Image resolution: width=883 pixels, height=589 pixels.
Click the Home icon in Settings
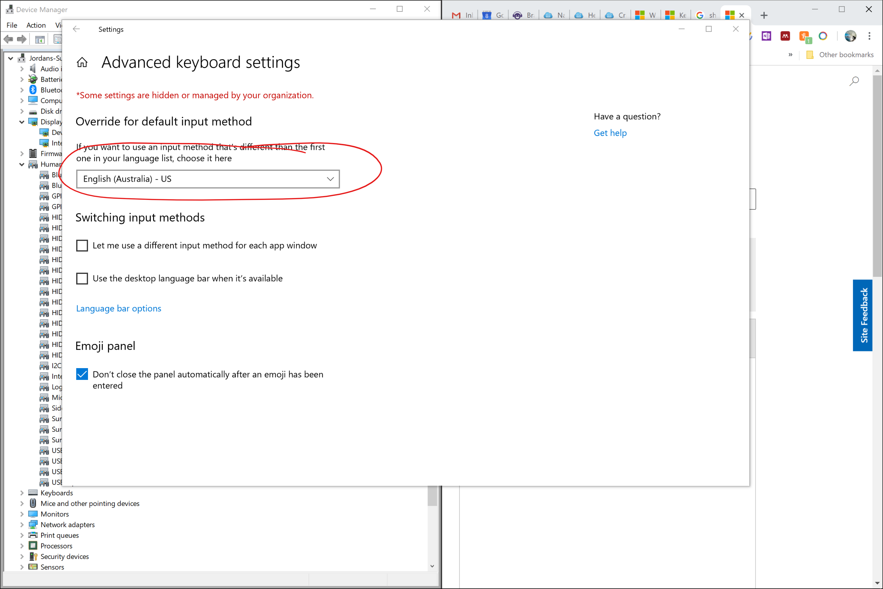click(x=82, y=62)
